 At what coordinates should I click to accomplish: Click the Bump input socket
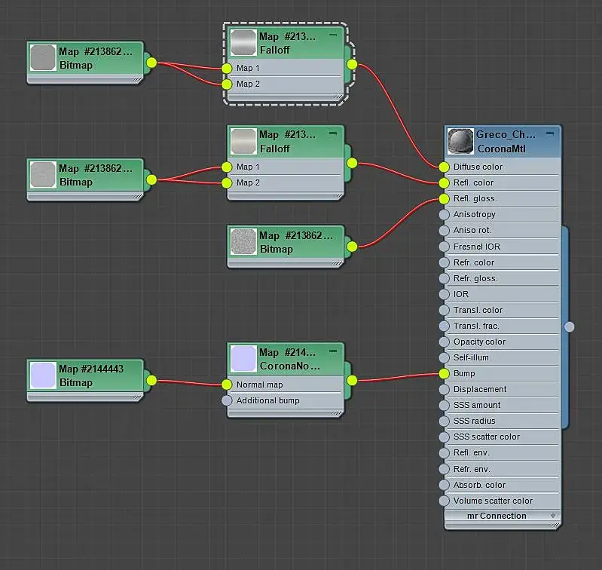(445, 373)
